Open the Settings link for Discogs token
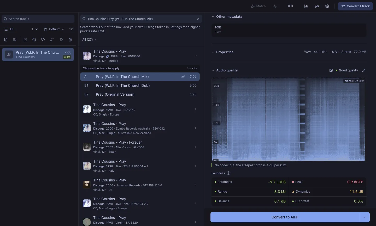Image resolution: width=376 pixels, height=226 pixels. click(175, 27)
